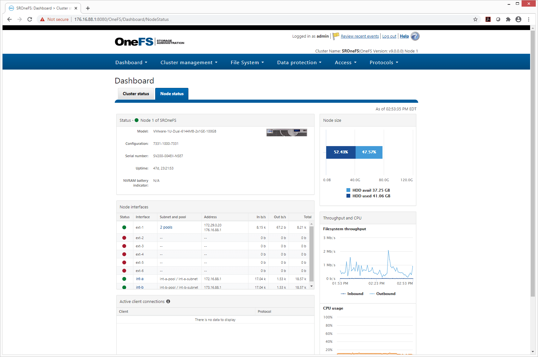Open a new browser tab

point(88,8)
